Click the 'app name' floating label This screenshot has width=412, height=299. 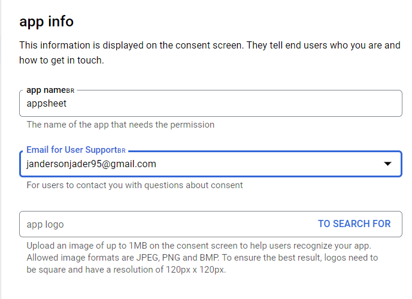pyautogui.click(x=46, y=90)
